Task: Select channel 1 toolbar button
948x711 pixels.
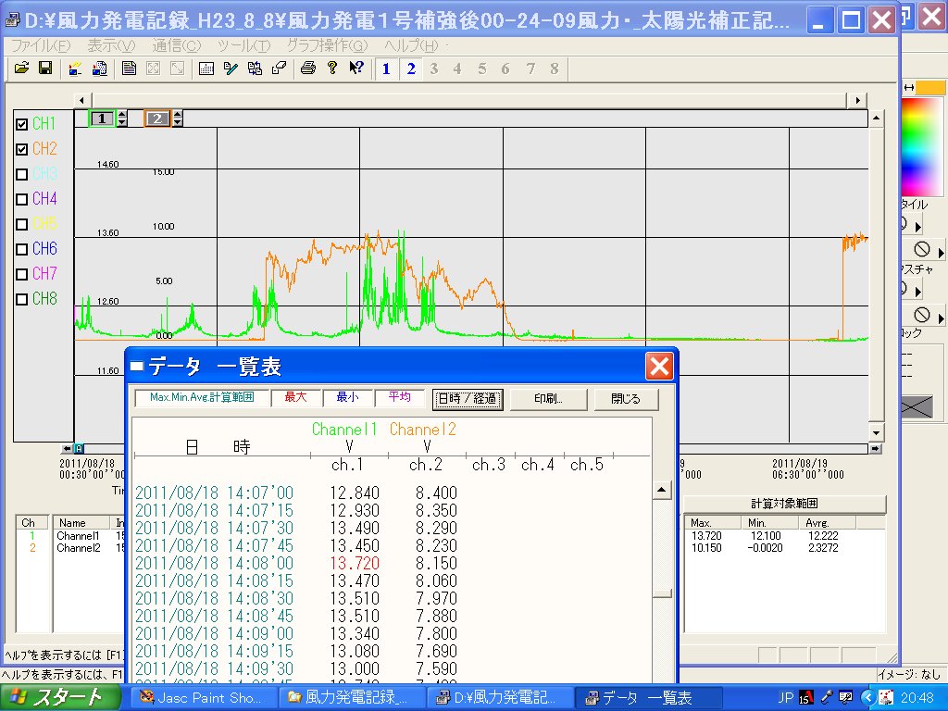Action: click(386, 69)
